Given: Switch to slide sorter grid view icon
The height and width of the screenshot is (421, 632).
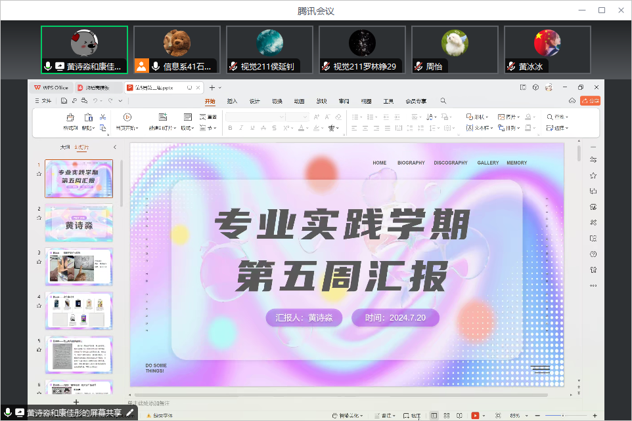Looking at the screenshot, I should click(447, 416).
